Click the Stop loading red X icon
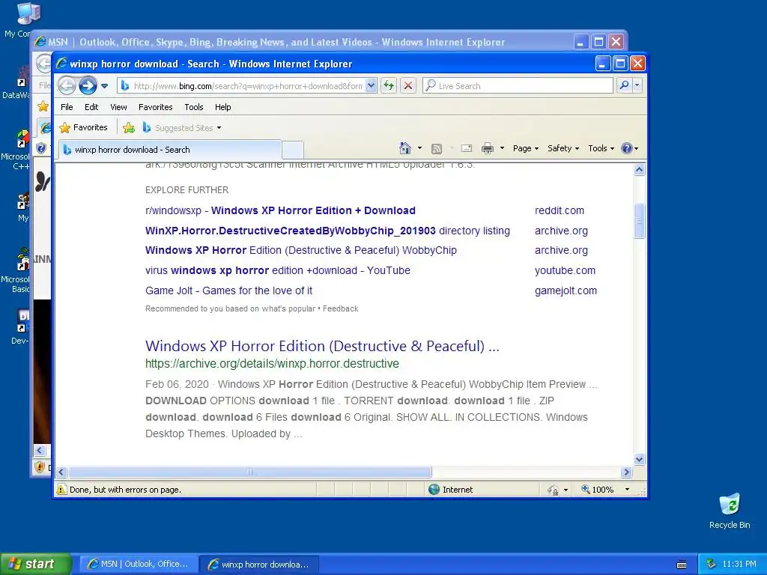 (x=408, y=85)
